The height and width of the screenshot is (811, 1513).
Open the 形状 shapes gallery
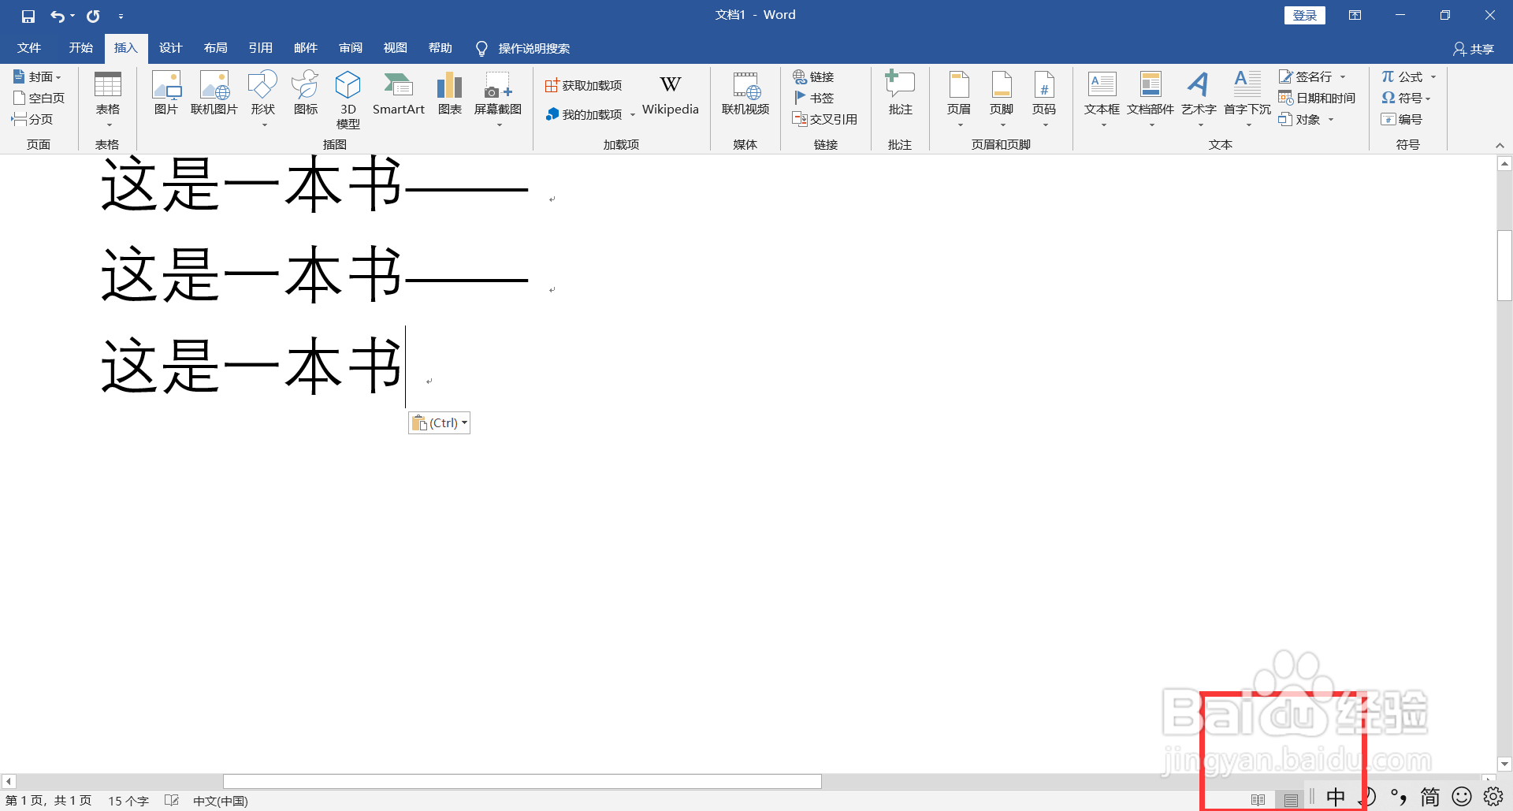[263, 99]
